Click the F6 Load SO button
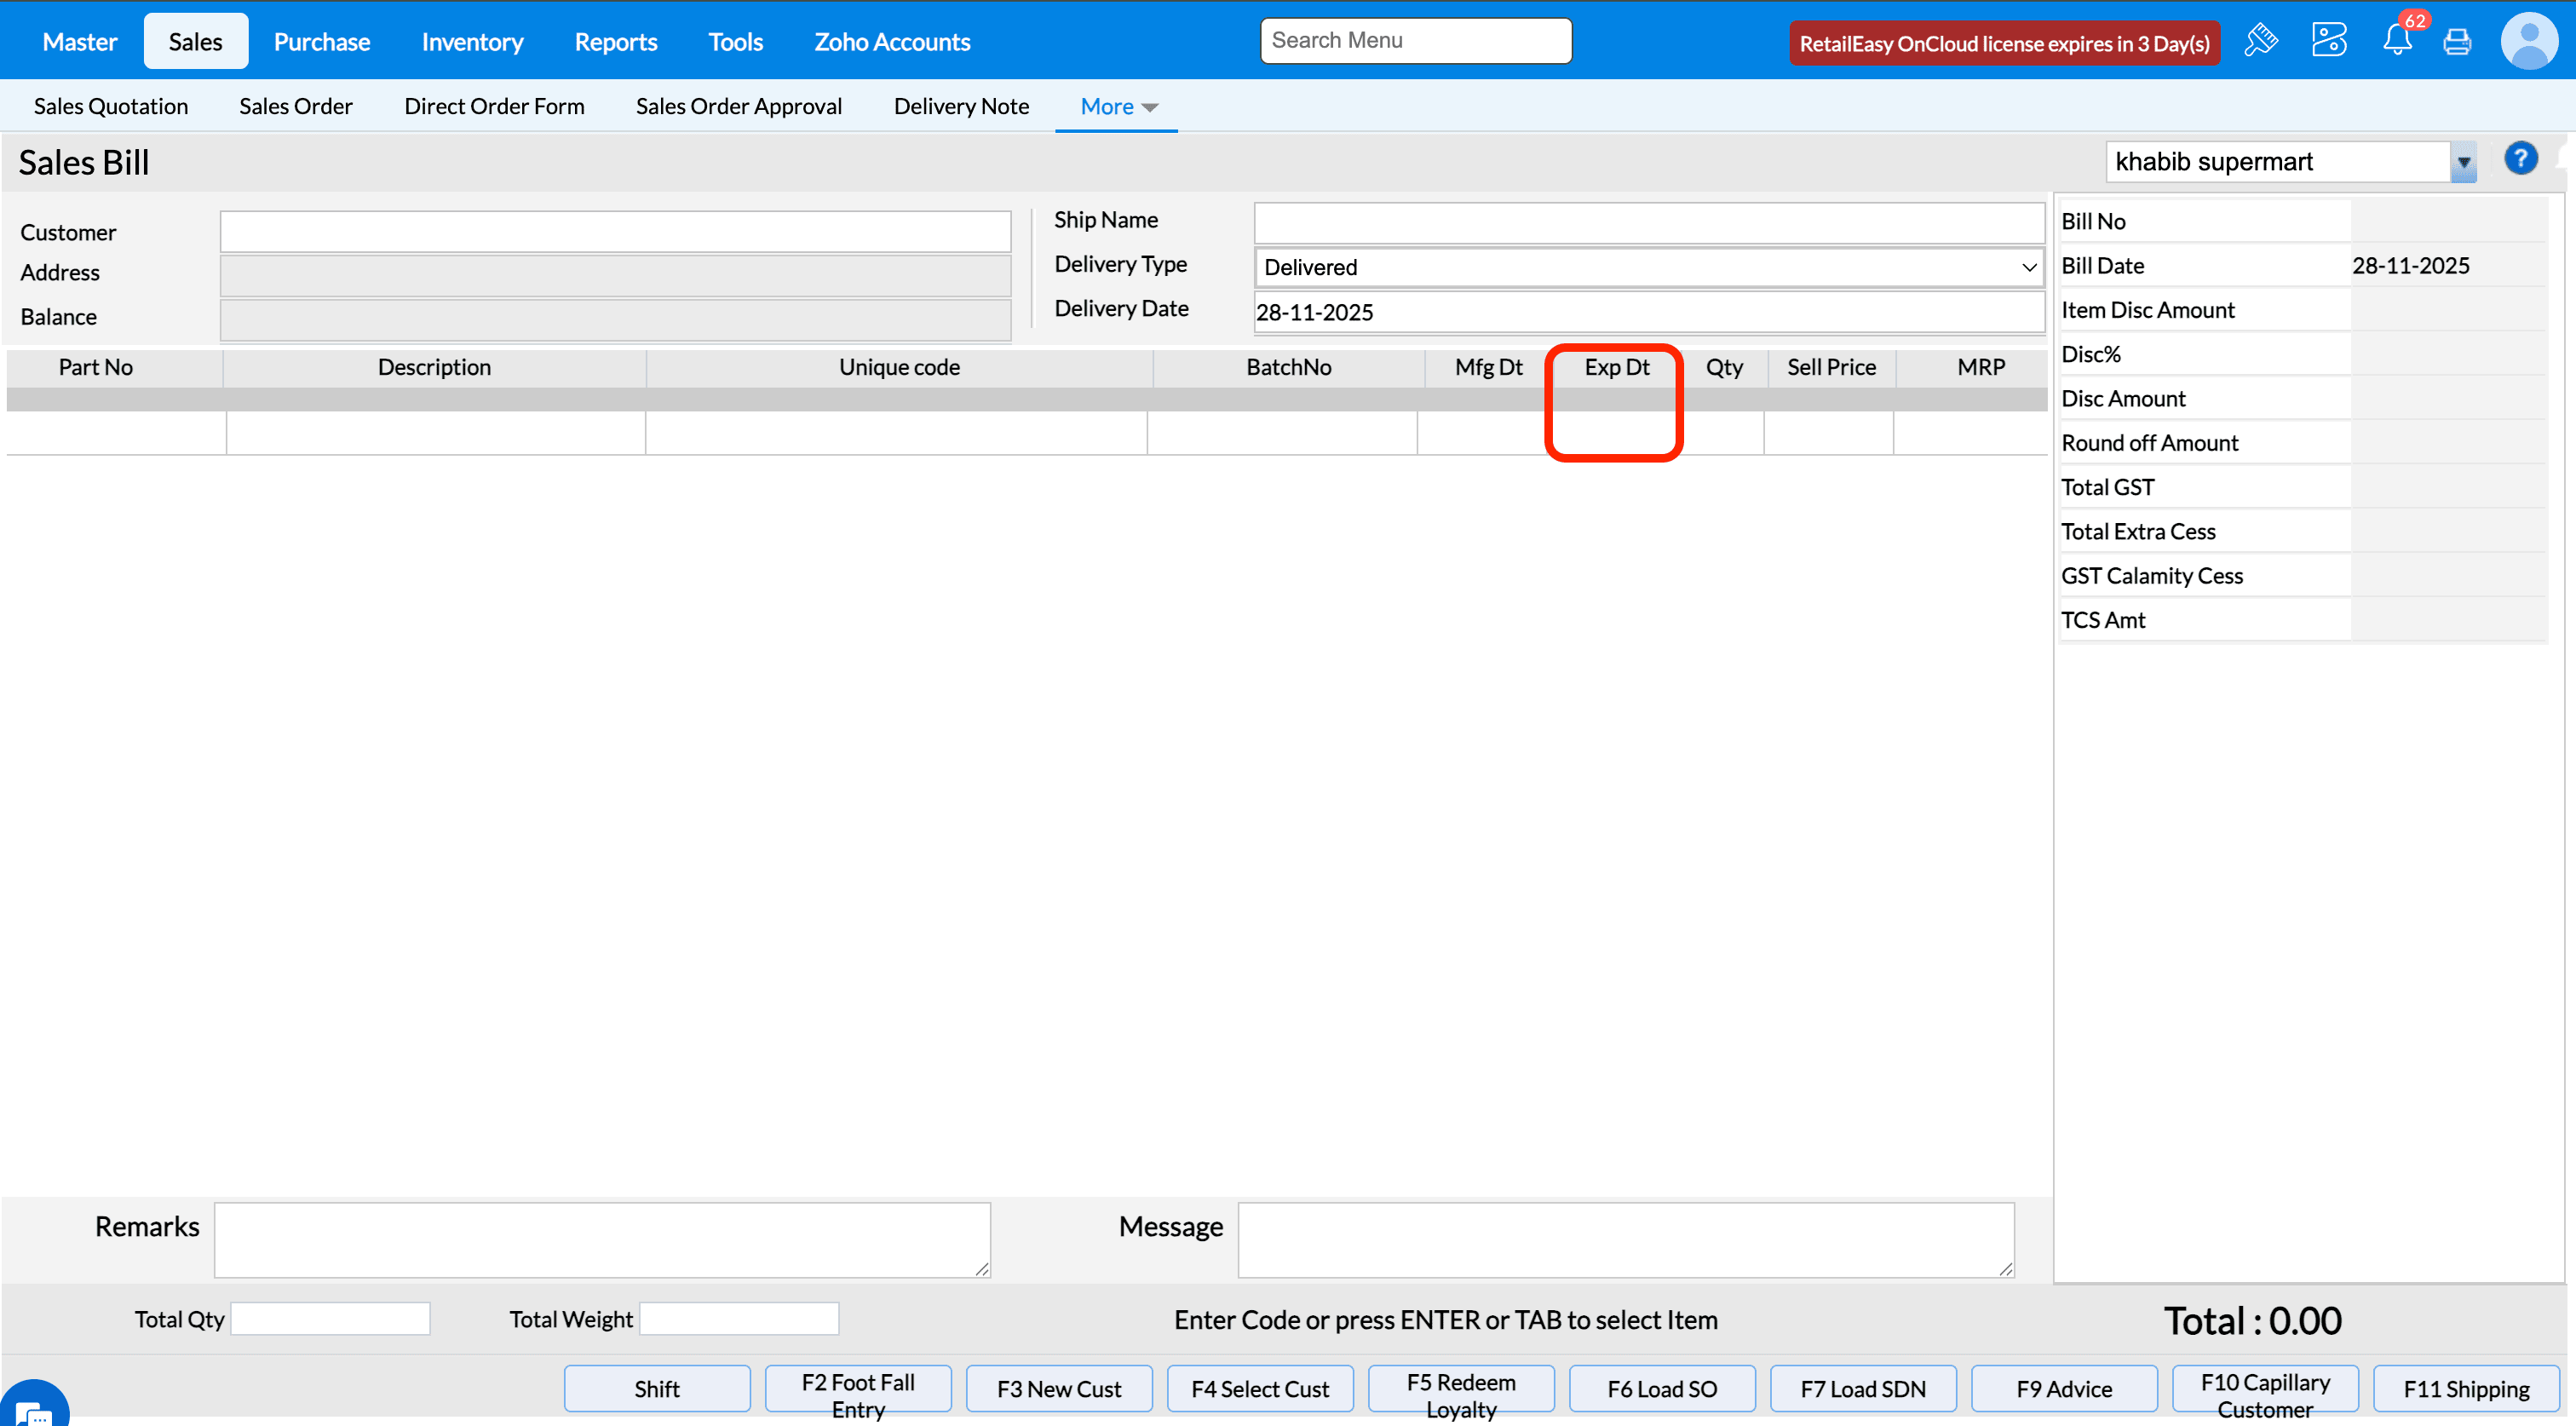This screenshot has height=1426, width=2576. point(1661,1389)
